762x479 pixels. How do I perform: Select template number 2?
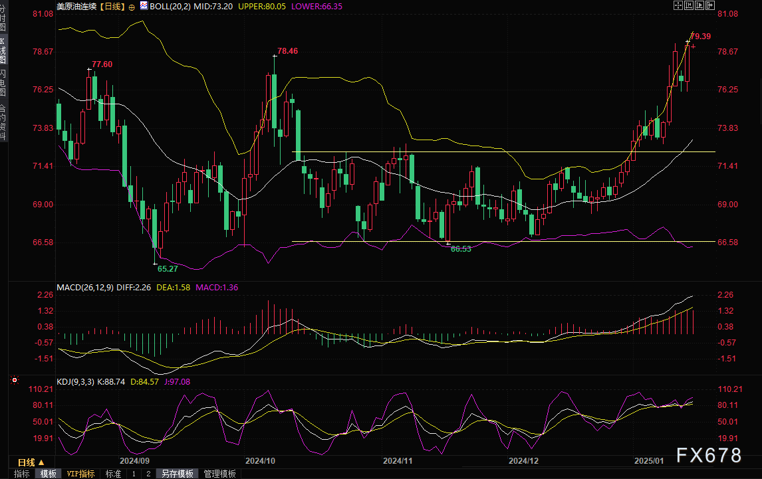[148, 474]
